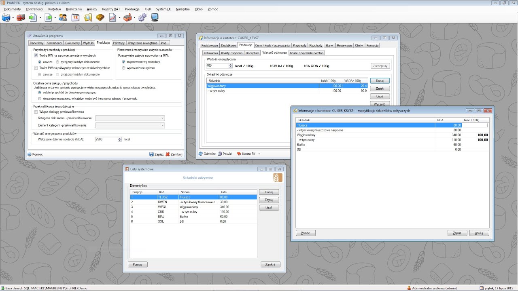The height and width of the screenshot is (291, 518).
Task: Expand the factory toolbar dropdown arrow
Action: [x=134, y=18]
